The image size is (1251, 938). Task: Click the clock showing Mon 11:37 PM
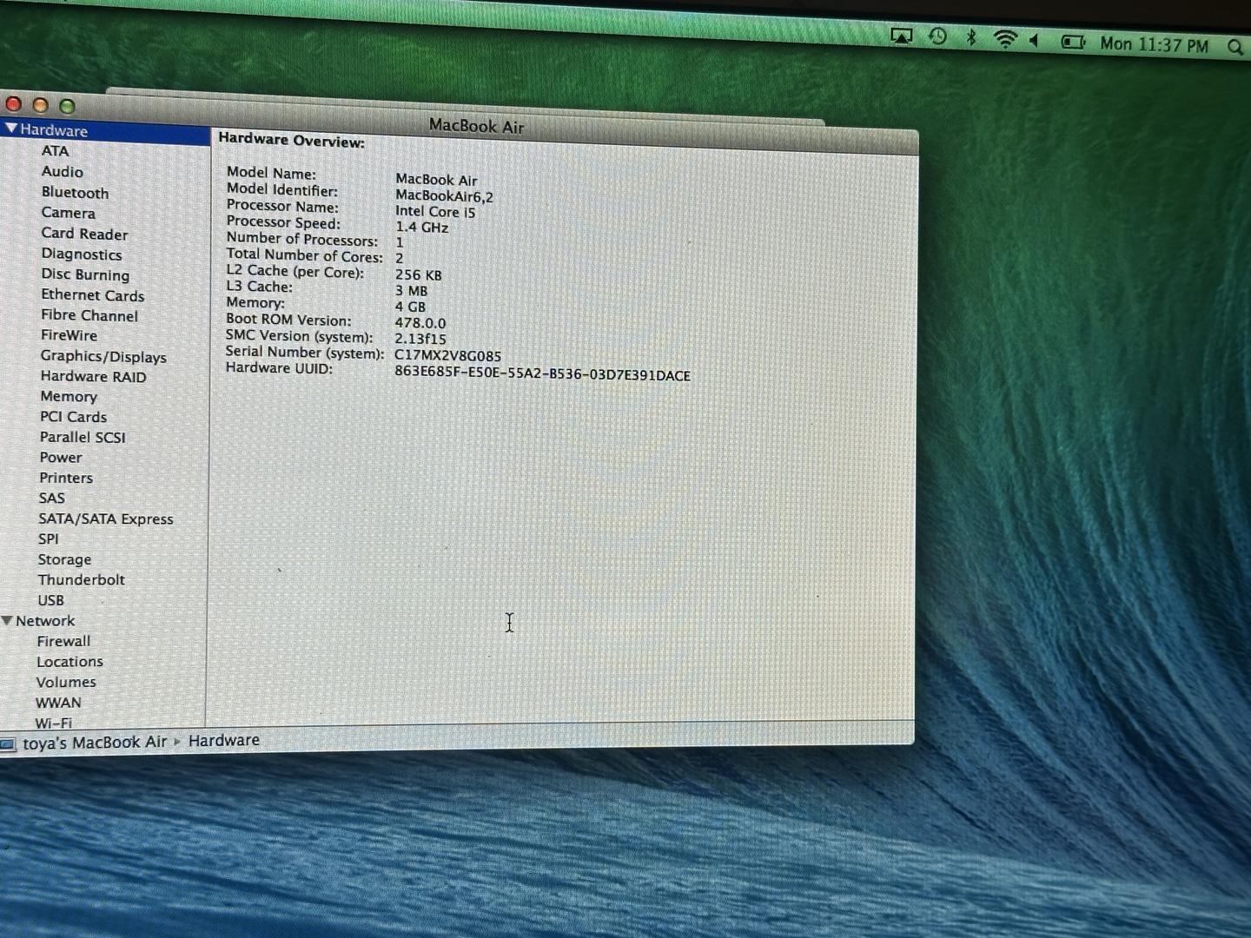[x=1154, y=44]
